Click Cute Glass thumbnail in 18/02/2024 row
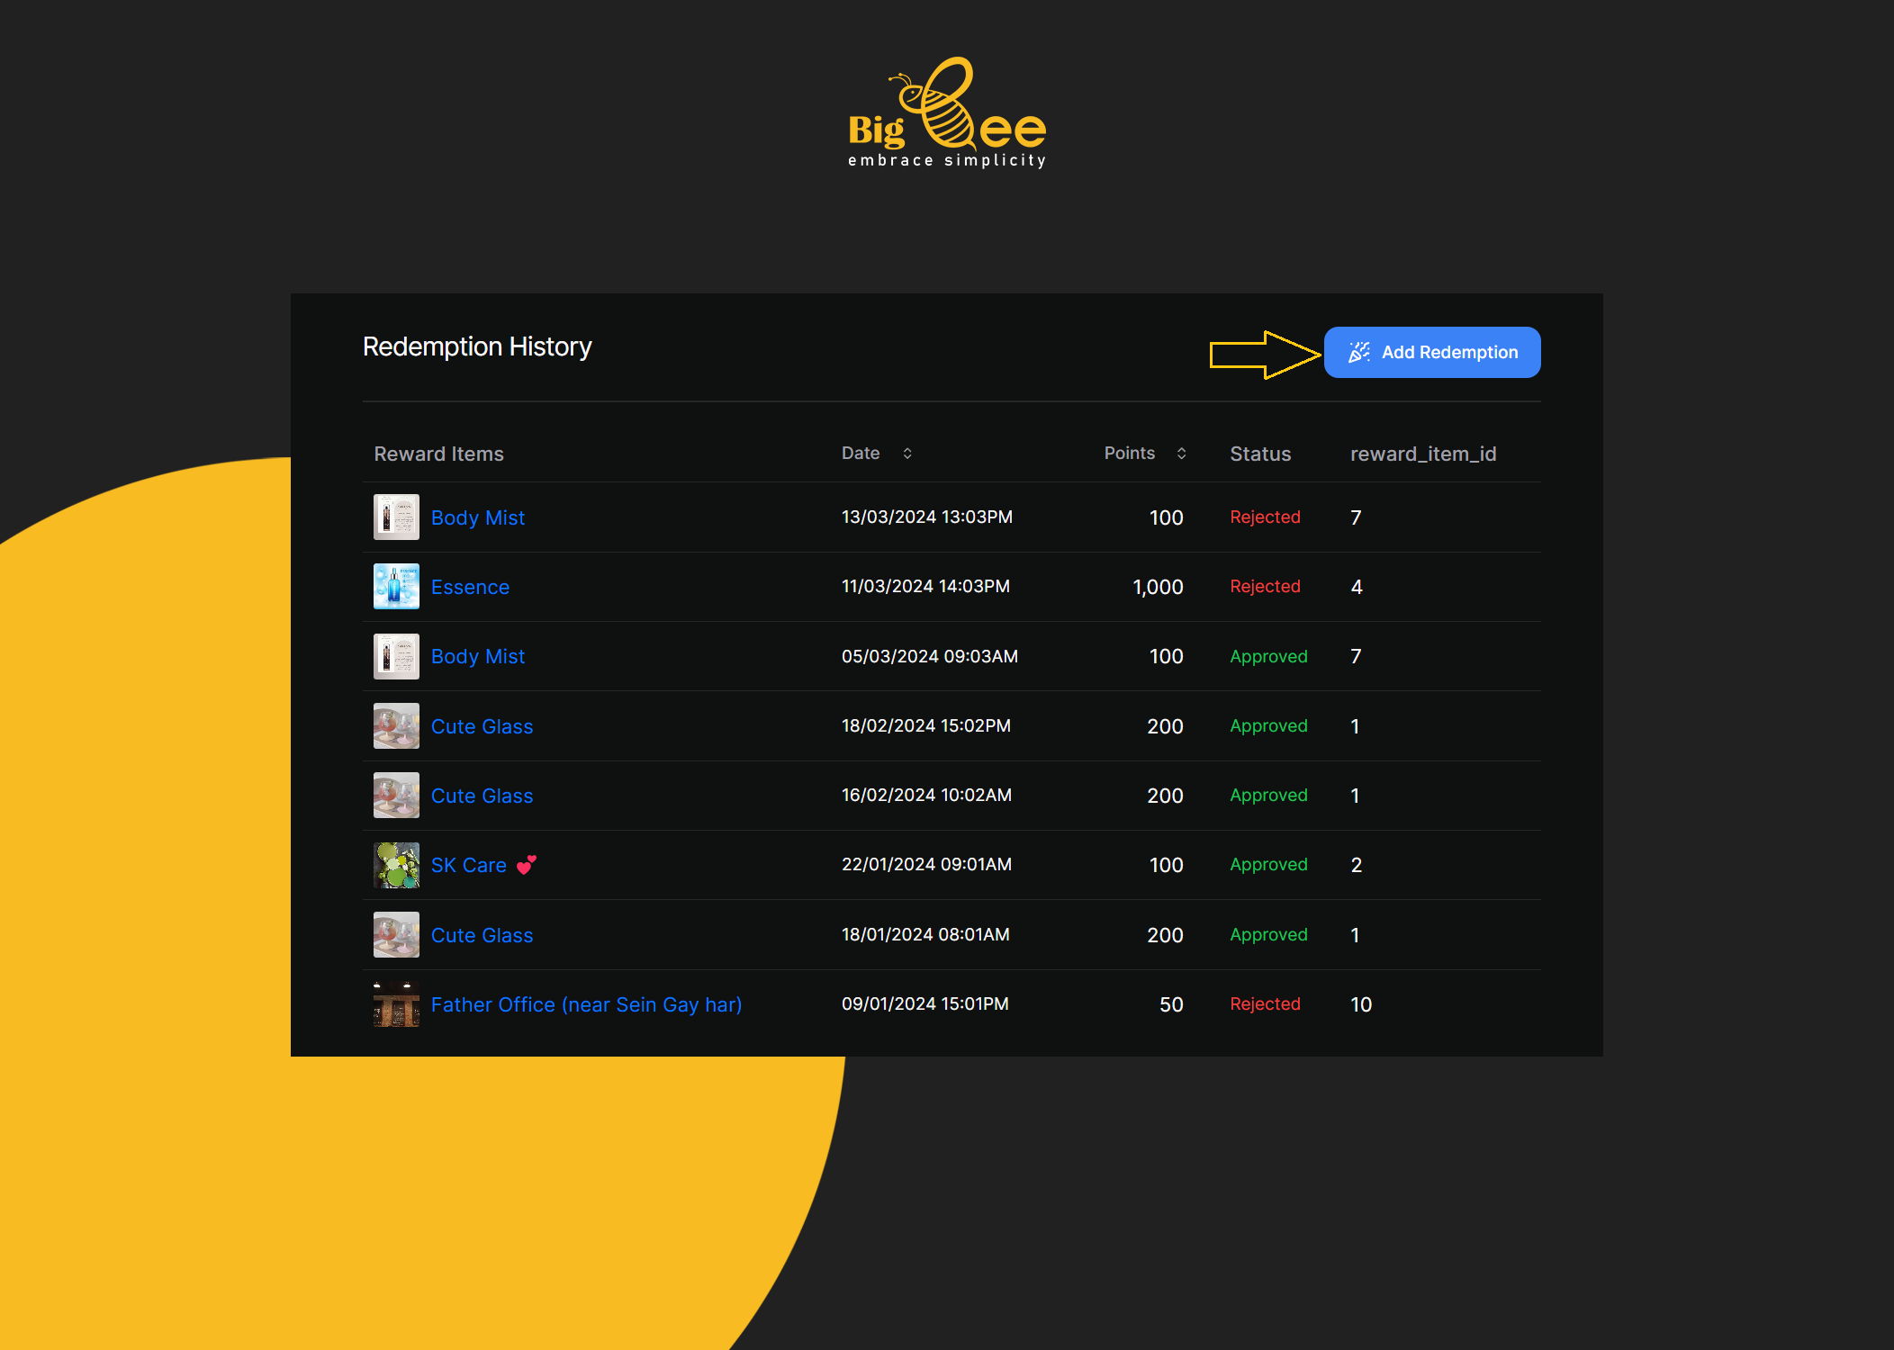This screenshot has width=1894, height=1350. [x=396, y=725]
